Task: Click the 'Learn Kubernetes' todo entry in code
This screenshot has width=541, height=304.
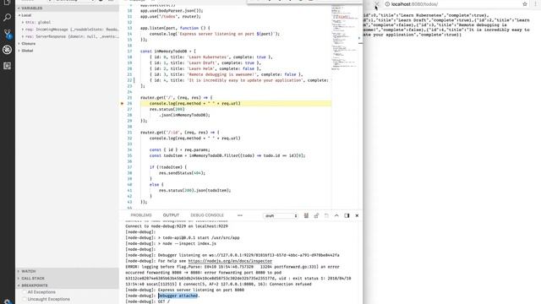Action: click(x=210, y=57)
